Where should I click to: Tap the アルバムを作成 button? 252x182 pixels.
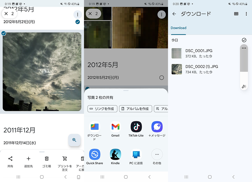[136, 109]
